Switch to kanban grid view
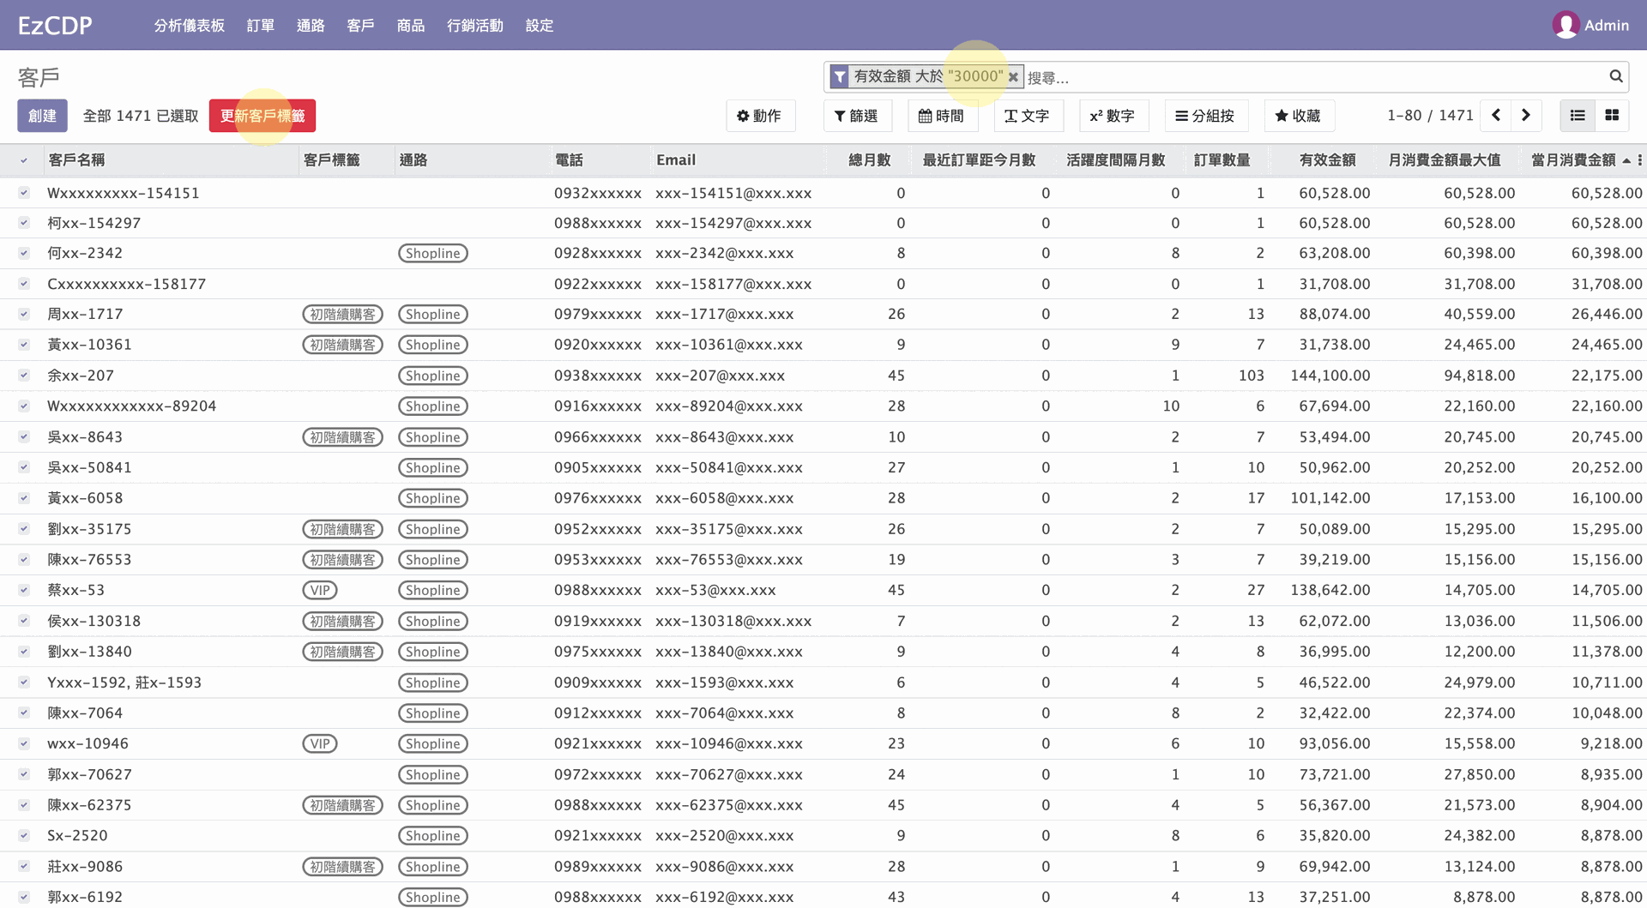The width and height of the screenshot is (1647, 908). [x=1612, y=116]
